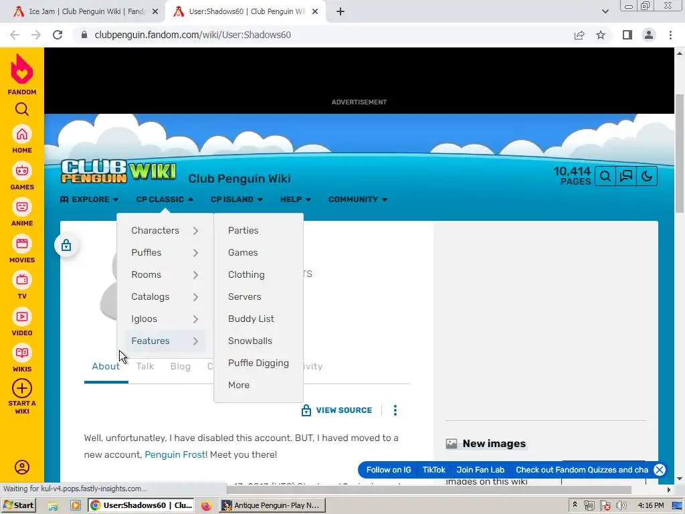Open the Penguin Frost user link

(175, 454)
